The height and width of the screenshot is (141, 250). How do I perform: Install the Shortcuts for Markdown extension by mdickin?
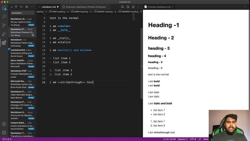[31, 118]
